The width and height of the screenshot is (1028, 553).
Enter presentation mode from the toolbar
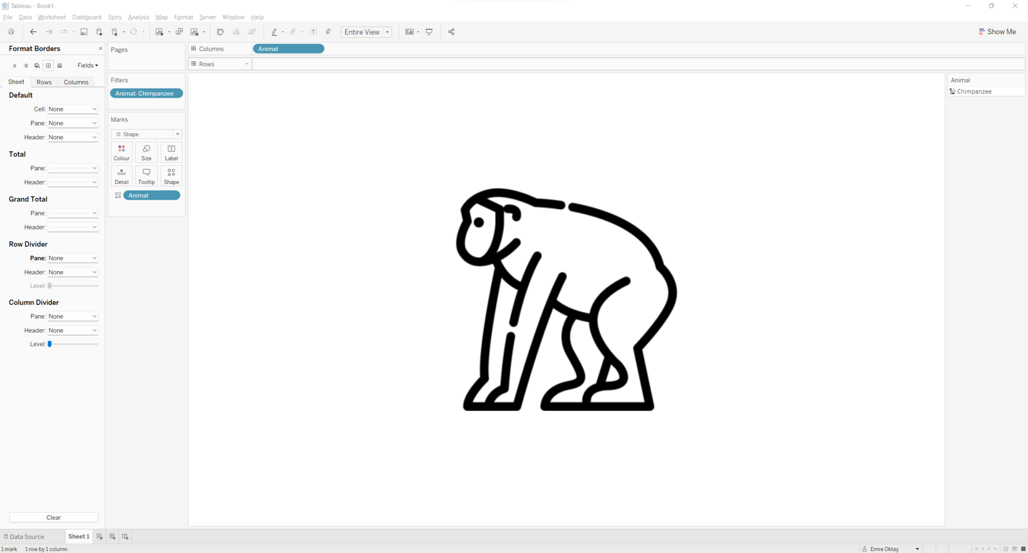click(x=429, y=32)
